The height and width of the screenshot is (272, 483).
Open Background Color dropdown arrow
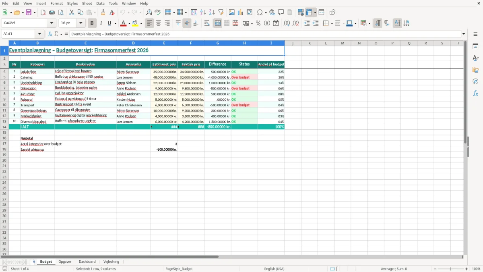[x=141, y=24]
